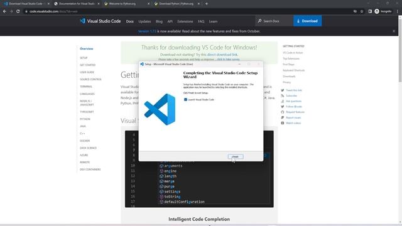The image size is (402, 226).
Task: Reload the page with the refresh icon
Action: tap(18, 11)
